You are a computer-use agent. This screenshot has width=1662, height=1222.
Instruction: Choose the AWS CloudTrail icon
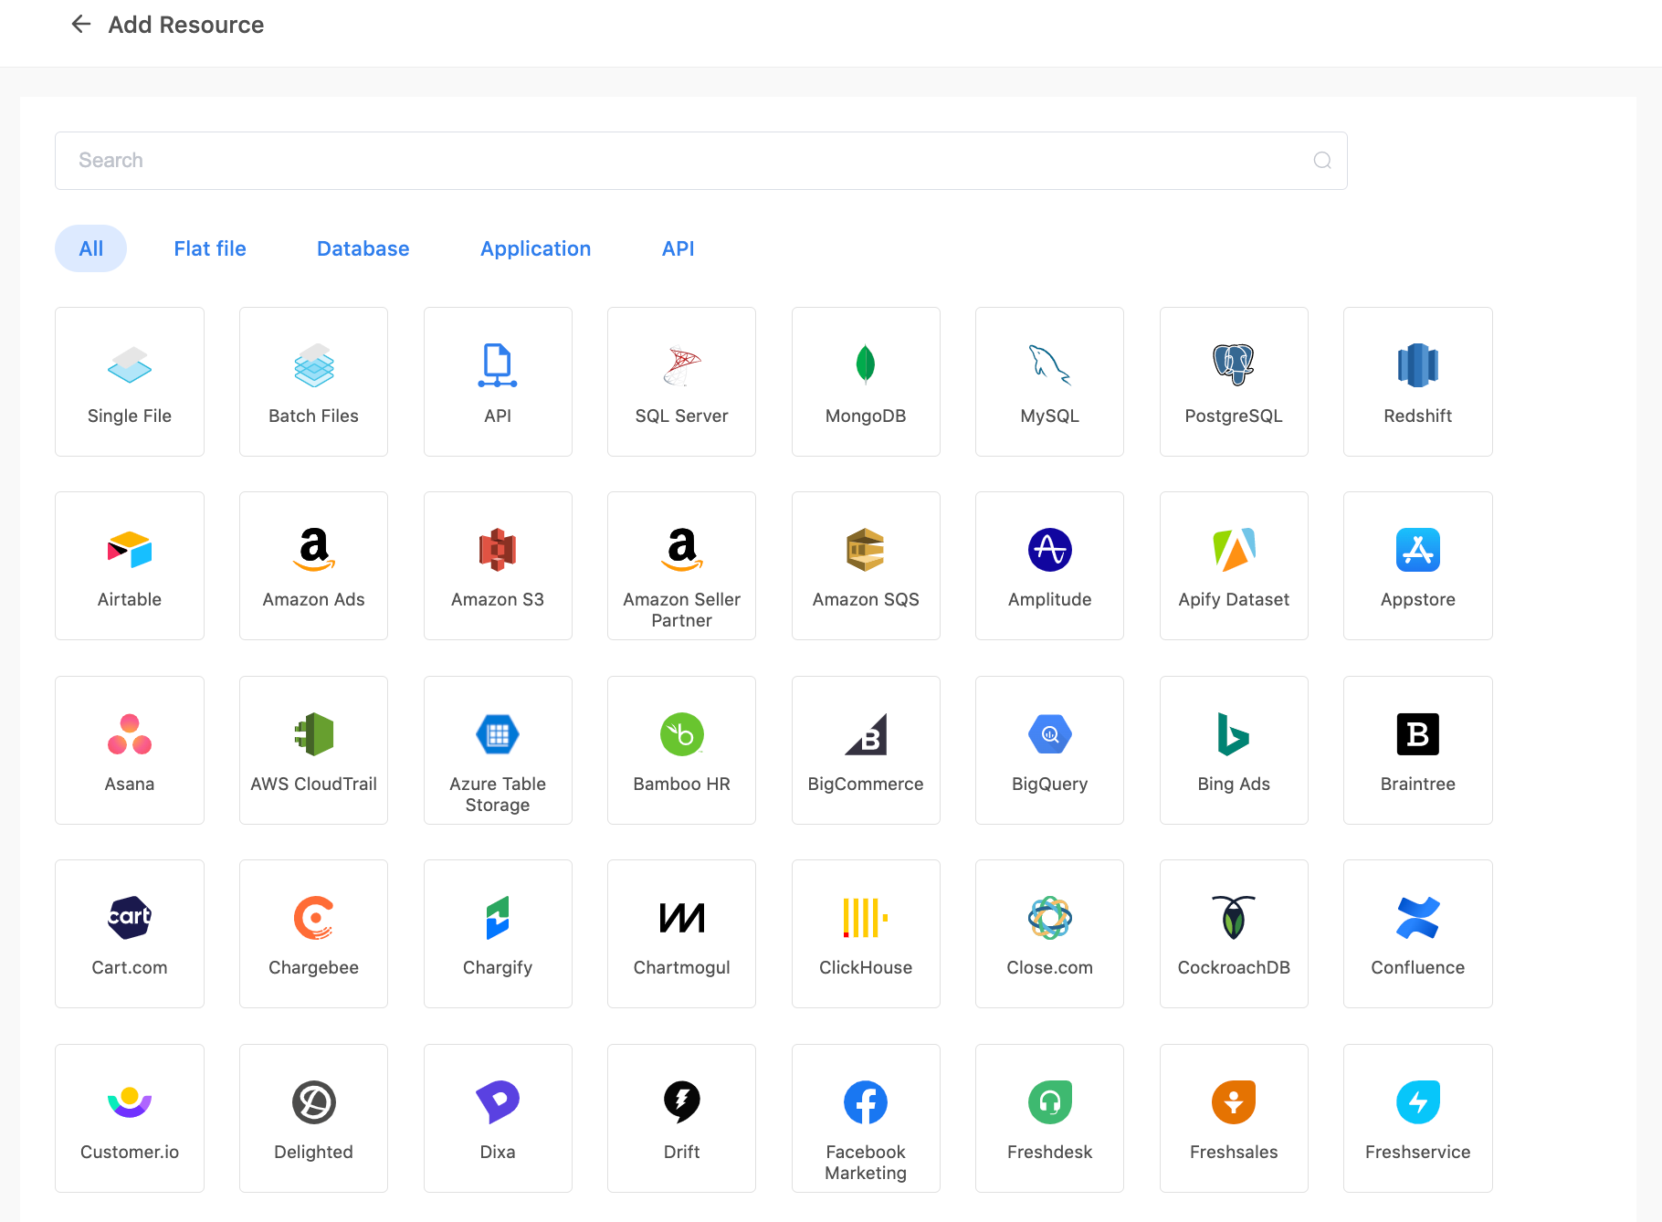tap(314, 734)
